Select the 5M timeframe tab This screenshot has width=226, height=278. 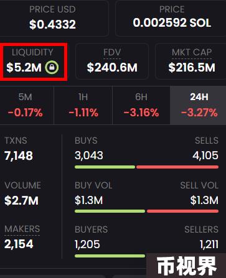click(x=26, y=105)
